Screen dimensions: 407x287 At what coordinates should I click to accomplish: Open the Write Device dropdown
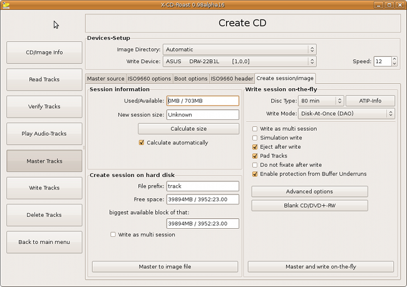[x=240, y=61]
